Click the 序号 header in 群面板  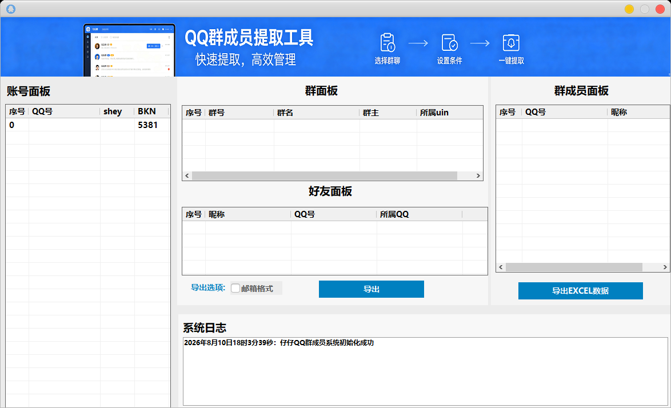tap(193, 113)
